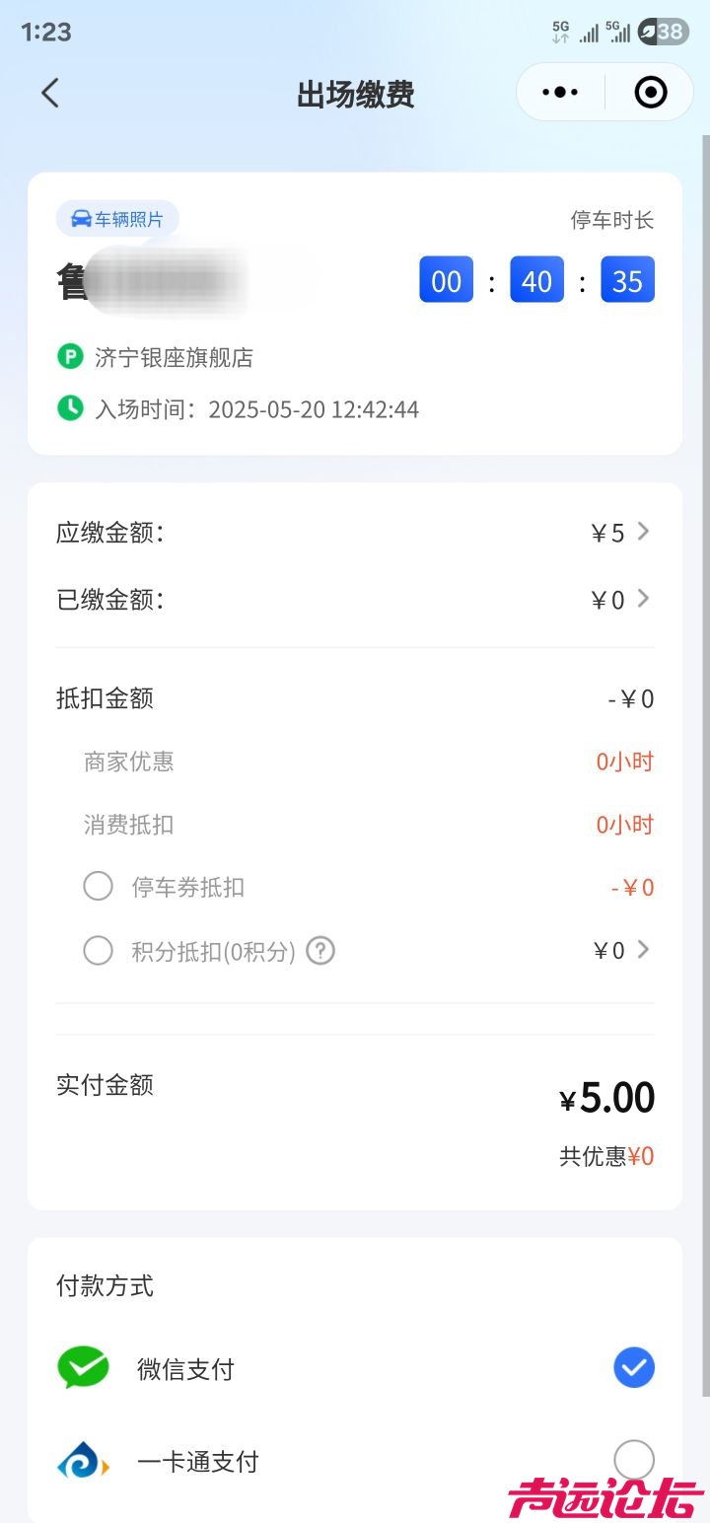Screen dimensions: 710x1523
Task: Expand 已缴金额 details chevron
Action: (644, 598)
